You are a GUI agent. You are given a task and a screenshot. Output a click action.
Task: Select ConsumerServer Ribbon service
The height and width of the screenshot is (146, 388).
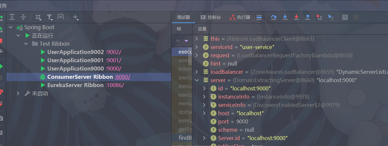(x=80, y=77)
